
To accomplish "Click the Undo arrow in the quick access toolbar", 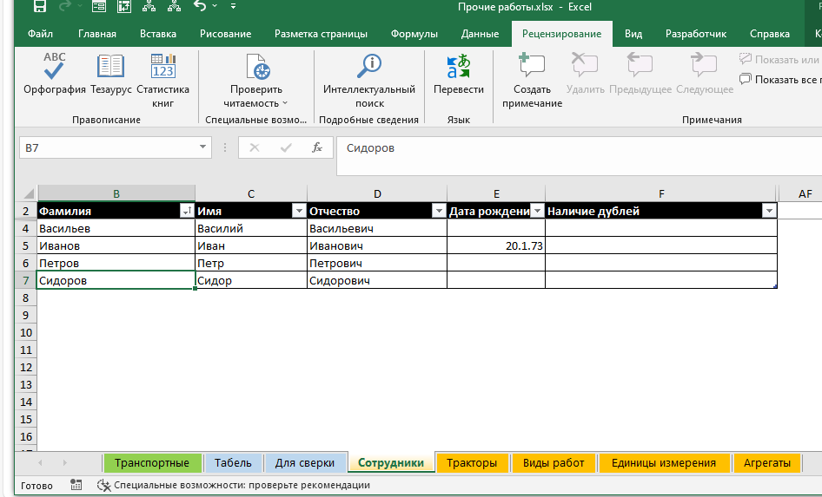I will [200, 6].
